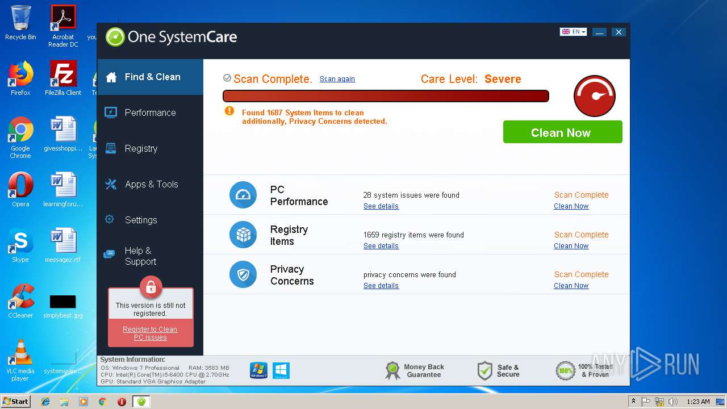The height and width of the screenshot is (409, 727).
Task: Open FileZilla Client desktop shortcut
Action: click(63, 78)
